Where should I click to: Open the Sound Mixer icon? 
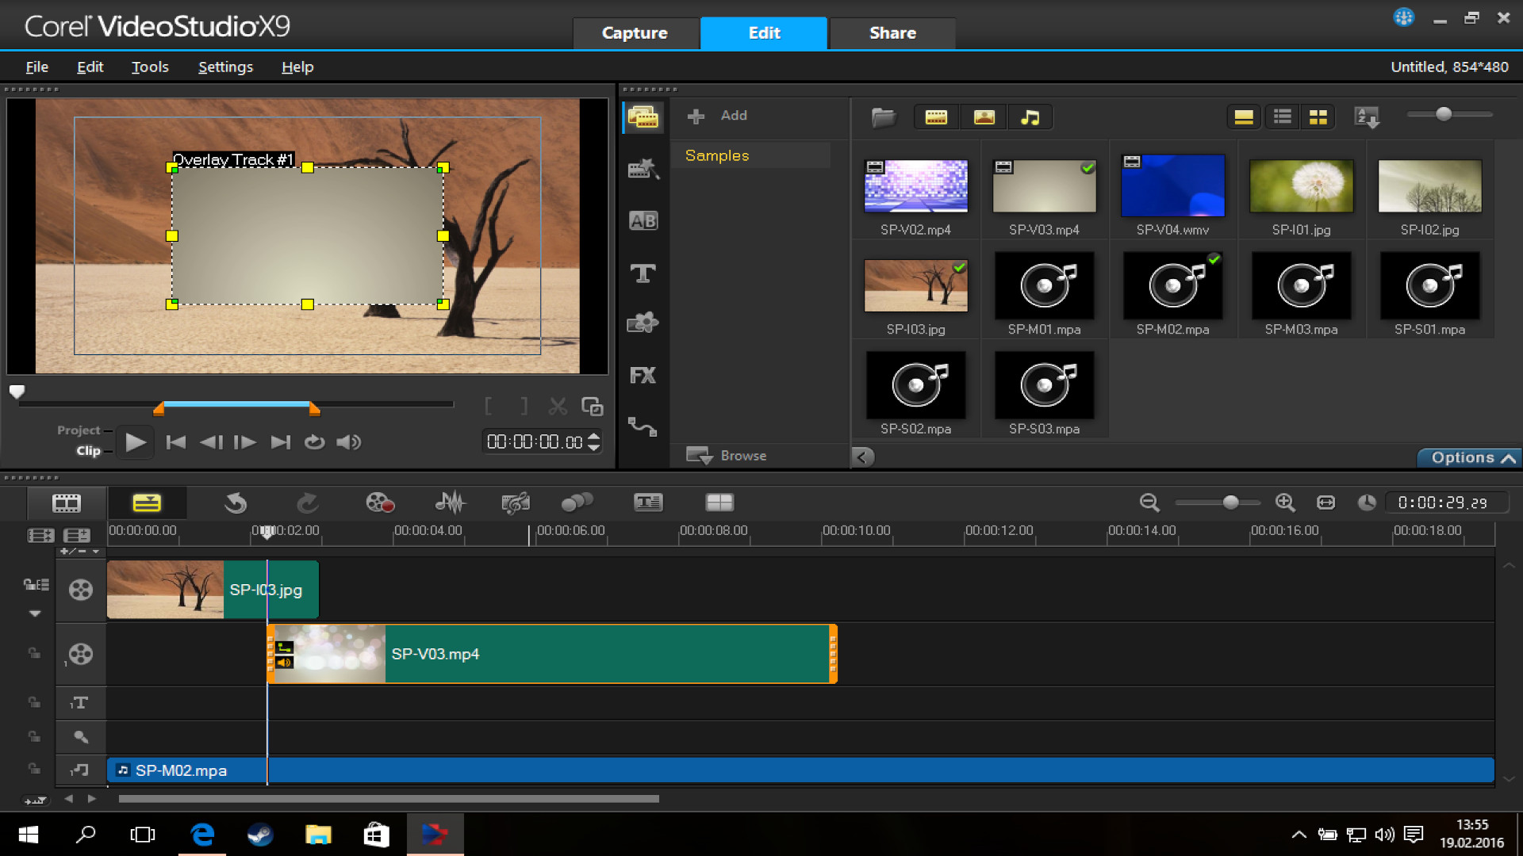450,503
